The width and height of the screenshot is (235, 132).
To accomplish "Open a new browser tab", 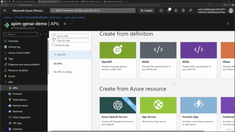I will 127,1.
